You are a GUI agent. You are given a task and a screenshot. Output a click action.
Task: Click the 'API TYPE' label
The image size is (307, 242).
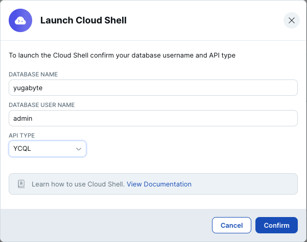tap(22, 136)
